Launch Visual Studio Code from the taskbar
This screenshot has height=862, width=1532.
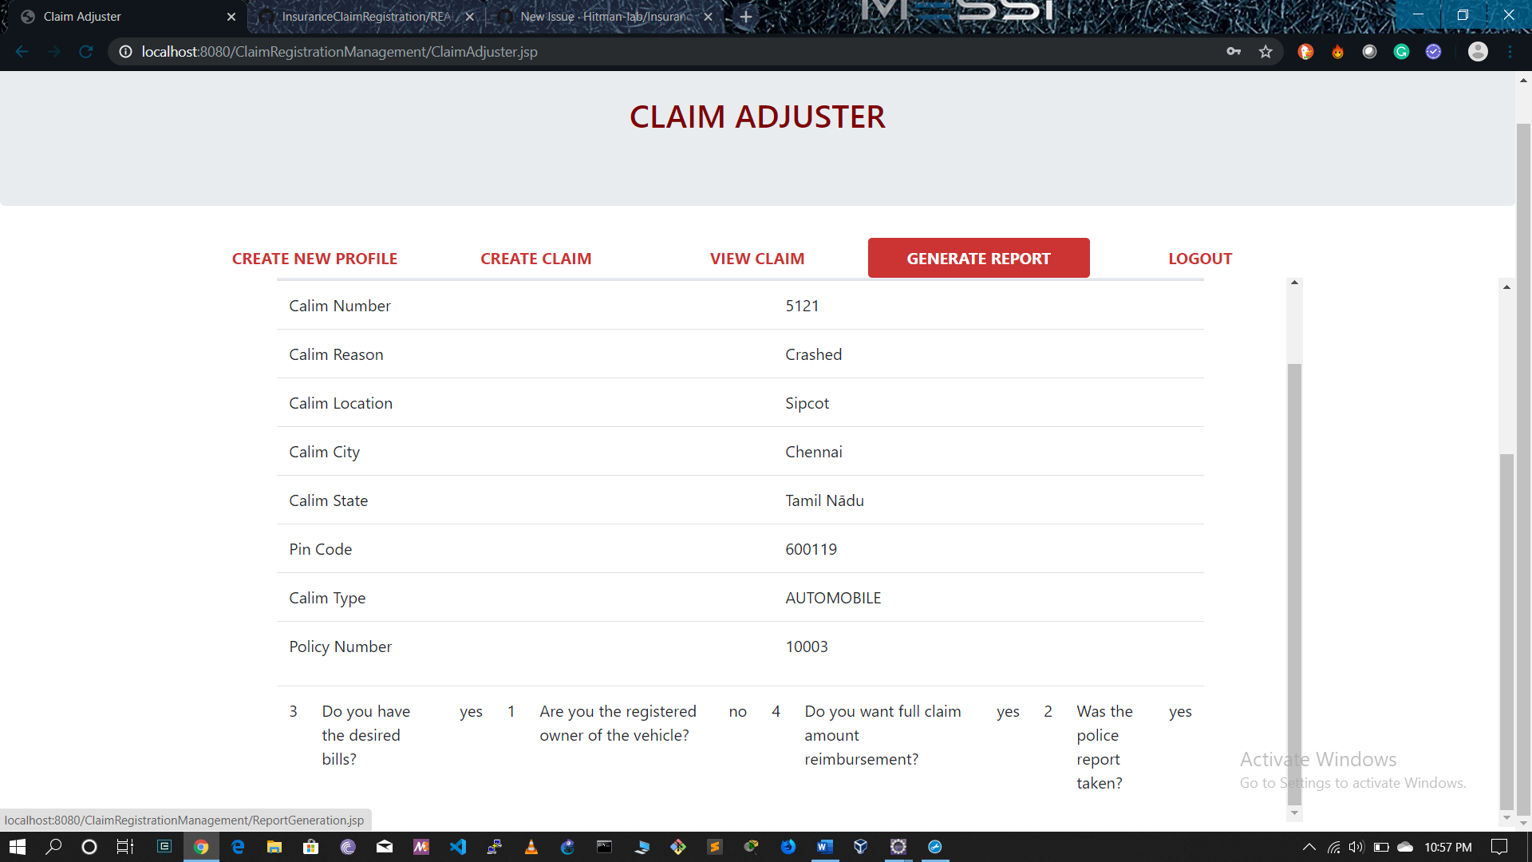pyautogui.click(x=458, y=846)
